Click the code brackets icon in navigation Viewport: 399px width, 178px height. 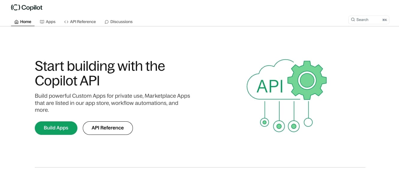66,22
